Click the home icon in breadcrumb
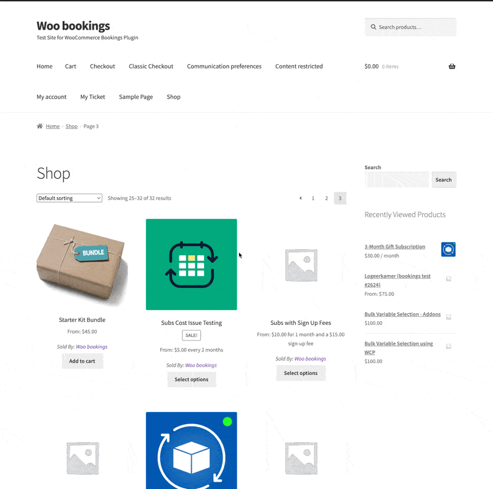The image size is (493, 489). 39,126
